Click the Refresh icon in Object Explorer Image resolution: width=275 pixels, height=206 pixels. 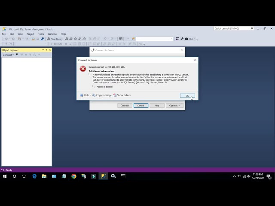pos(34,55)
